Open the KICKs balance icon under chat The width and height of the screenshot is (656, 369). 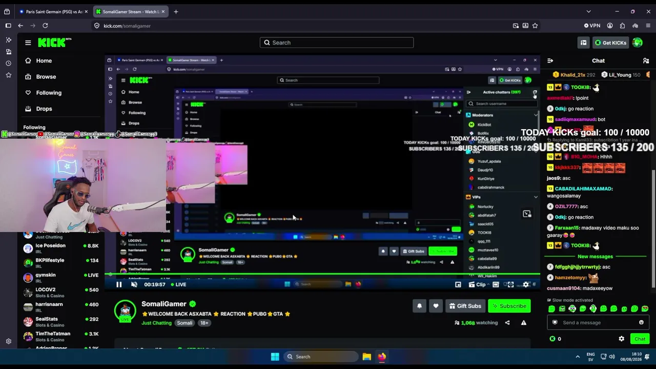(552, 339)
